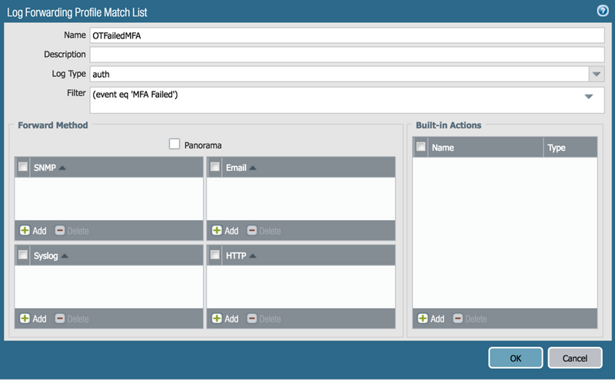Viewport: 615px width, 380px height.
Task: Click the green Add icon under Email
Action: point(217,231)
